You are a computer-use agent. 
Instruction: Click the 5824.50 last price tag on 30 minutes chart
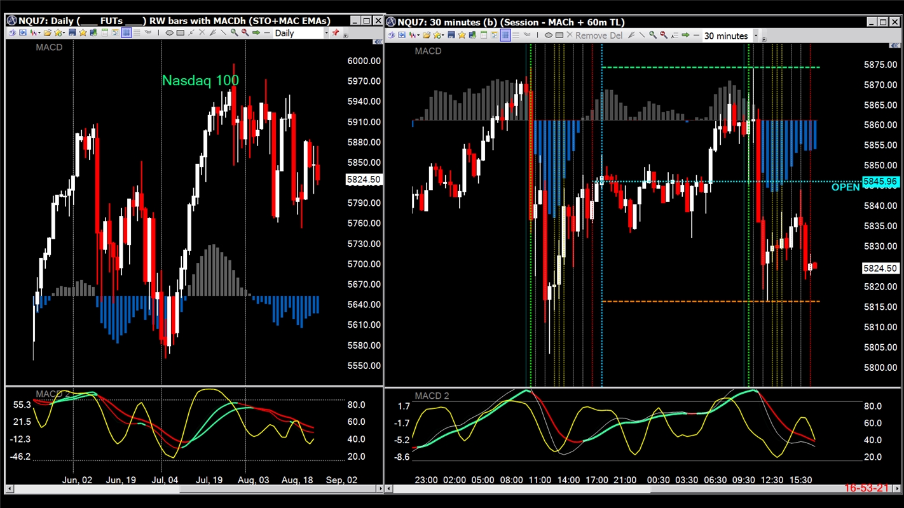click(880, 268)
